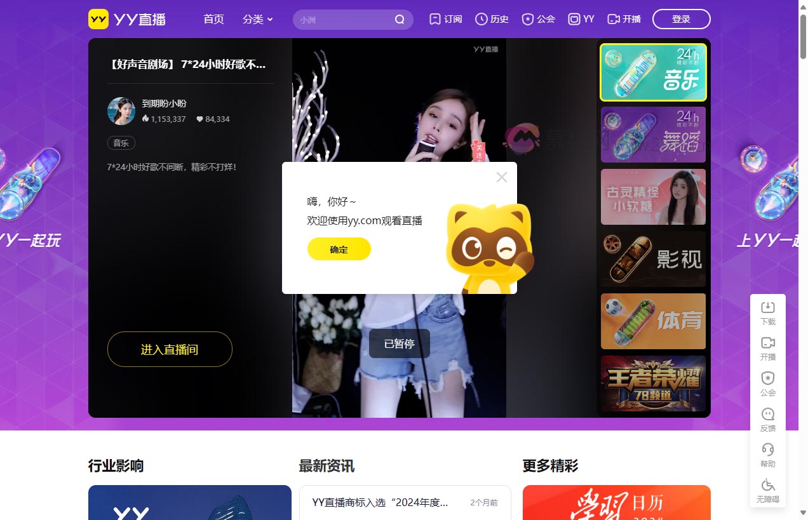808x520 pixels.
Task: Click the YY直播 logo
Action: coord(127,19)
